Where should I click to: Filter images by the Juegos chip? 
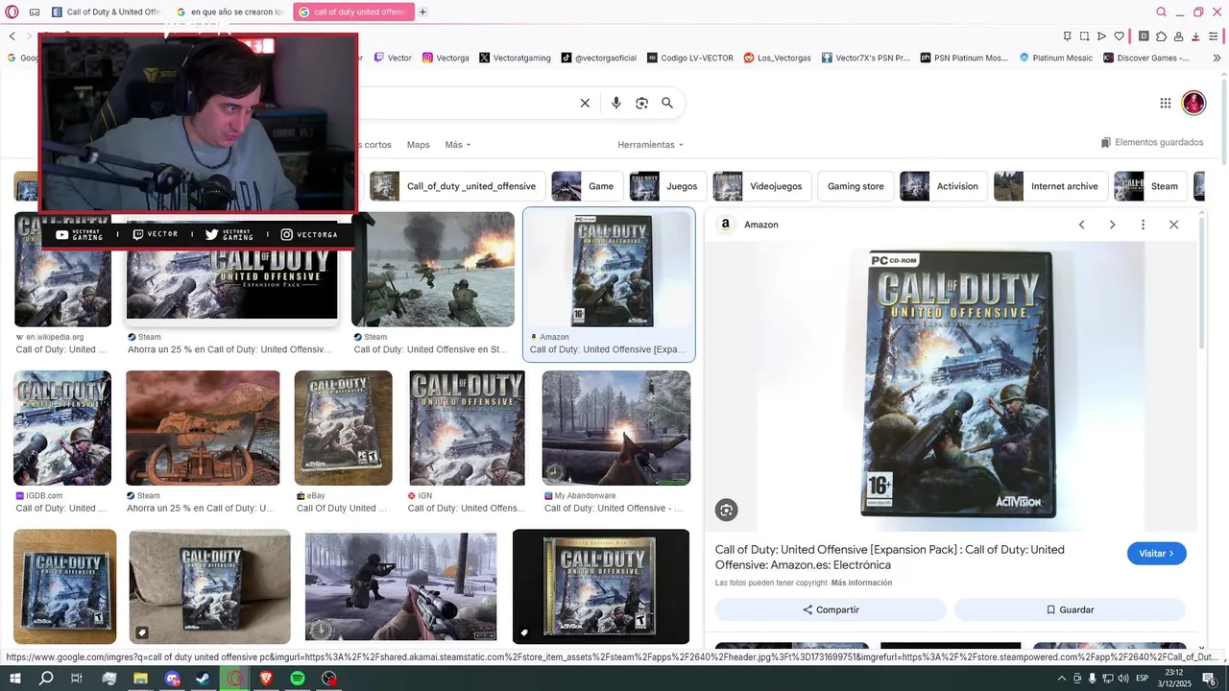pos(667,186)
